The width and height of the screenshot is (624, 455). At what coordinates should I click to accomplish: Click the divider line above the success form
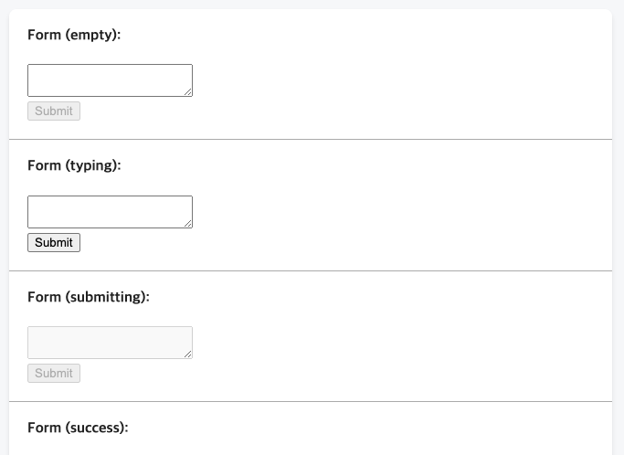[x=311, y=402]
